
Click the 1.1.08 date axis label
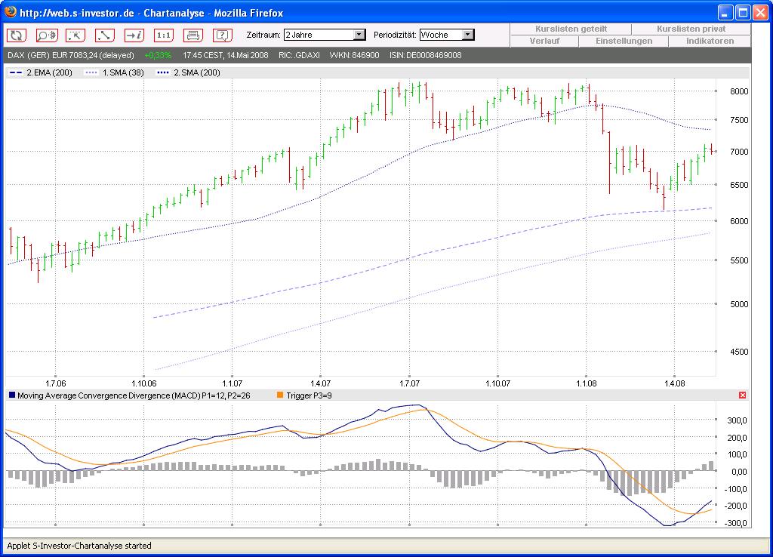pyautogui.click(x=586, y=383)
